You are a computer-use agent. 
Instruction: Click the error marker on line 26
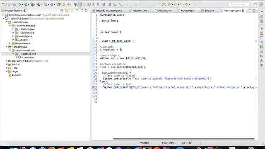pyautogui.click(x=93, y=87)
